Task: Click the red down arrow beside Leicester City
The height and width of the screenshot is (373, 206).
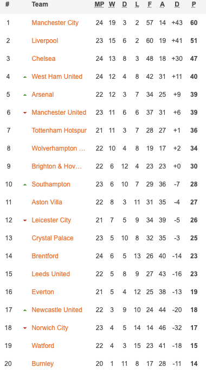Action: pyautogui.click(x=25, y=221)
